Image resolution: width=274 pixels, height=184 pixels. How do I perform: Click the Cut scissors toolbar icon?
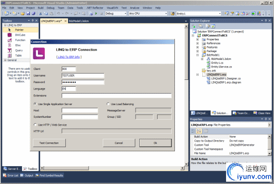[41, 13]
